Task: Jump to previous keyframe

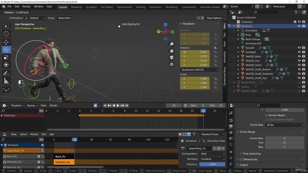Action: (x=109, y=106)
